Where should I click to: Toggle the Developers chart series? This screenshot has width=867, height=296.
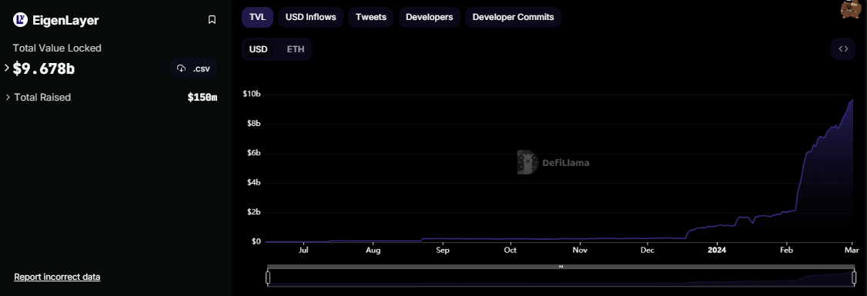coord(429,17)
